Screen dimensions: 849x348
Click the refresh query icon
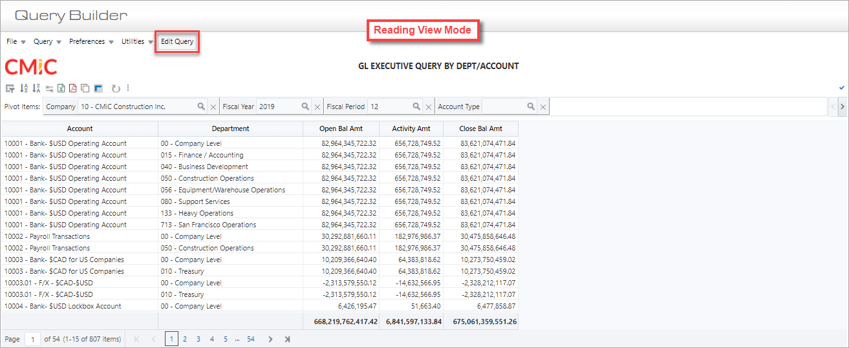[x=116, y=88]
